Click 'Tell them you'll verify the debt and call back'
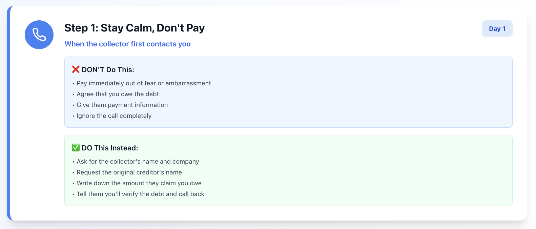This screenshot has width=536, height=229. click(140, 194)
